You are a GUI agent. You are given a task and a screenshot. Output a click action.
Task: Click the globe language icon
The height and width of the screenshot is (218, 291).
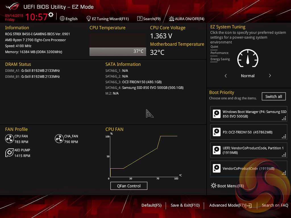pyautogui.click(x=62, y=18)
